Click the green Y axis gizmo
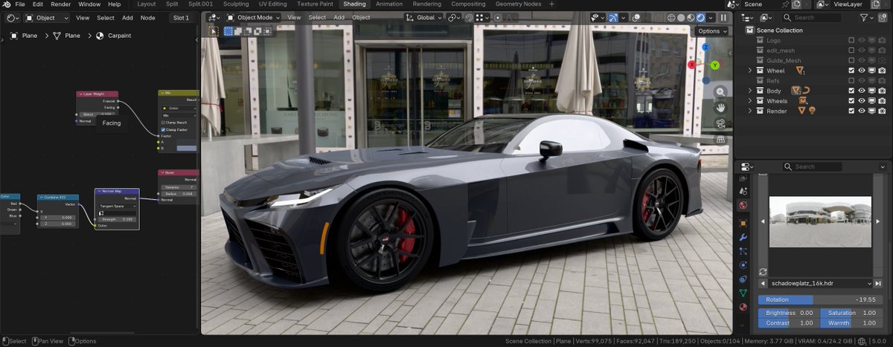The image size is (893, 347). tap(714, 65)
